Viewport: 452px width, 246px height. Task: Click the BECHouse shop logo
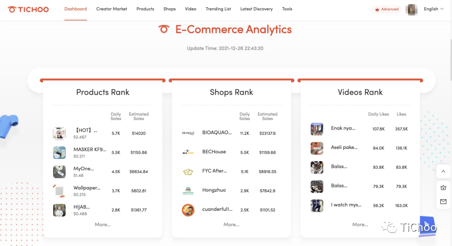click(x=188, y=152)
